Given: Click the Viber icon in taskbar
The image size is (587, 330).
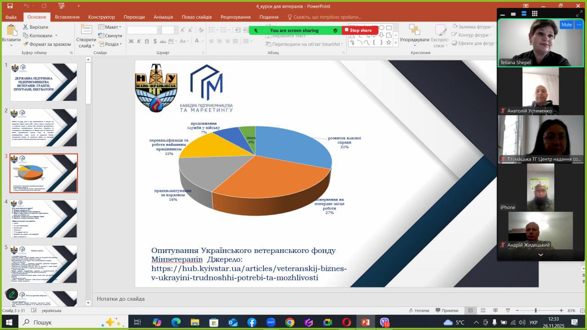Looking at the screenshot, I should pos(384,322).
